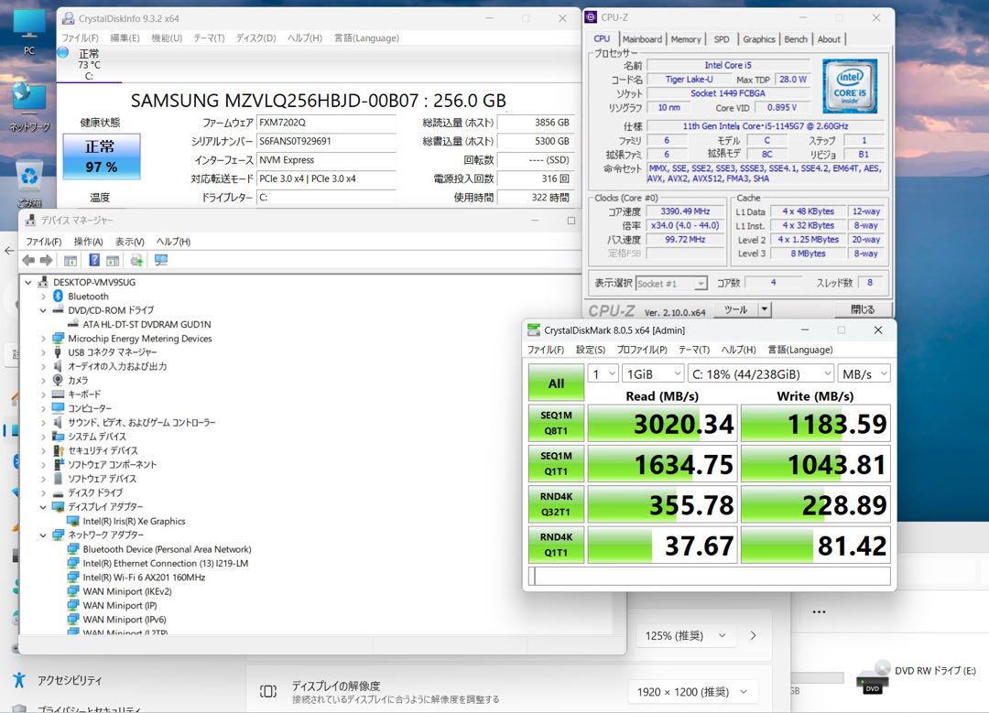Click the display resolution icon in Settings

coord(268,692)
